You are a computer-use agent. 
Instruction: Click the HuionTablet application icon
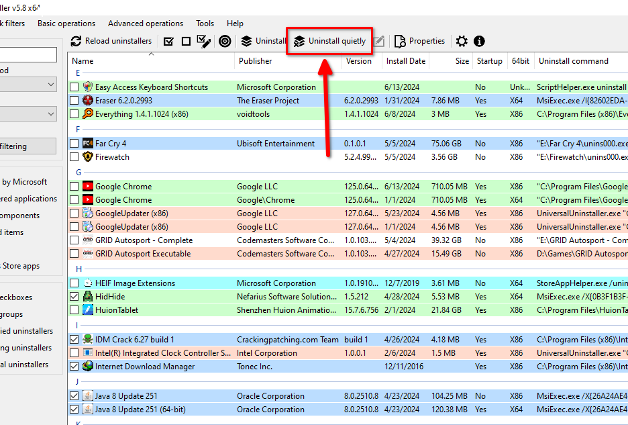(88, 310)
